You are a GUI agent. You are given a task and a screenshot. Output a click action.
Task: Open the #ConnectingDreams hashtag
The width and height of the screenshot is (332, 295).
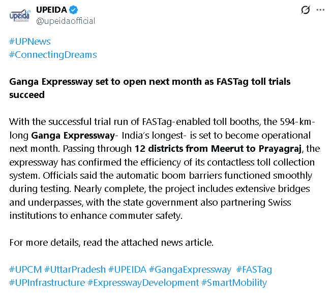[53, 54]
